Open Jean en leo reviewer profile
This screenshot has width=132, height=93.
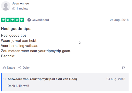point(20,3)
